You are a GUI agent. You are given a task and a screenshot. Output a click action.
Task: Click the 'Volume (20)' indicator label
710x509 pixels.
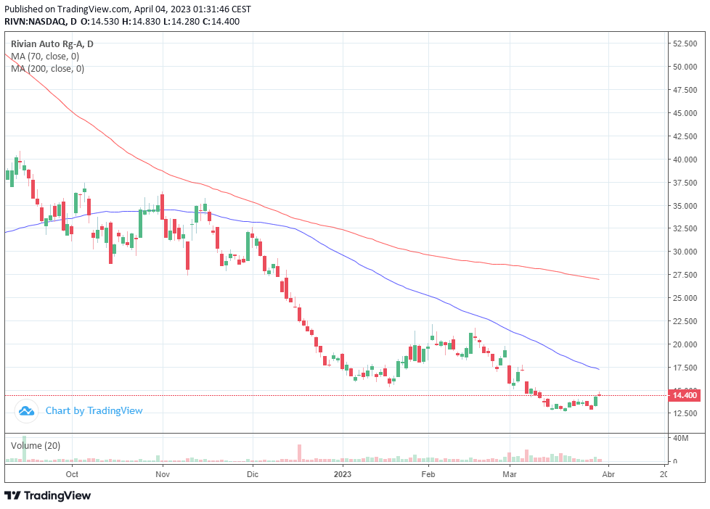36,446
